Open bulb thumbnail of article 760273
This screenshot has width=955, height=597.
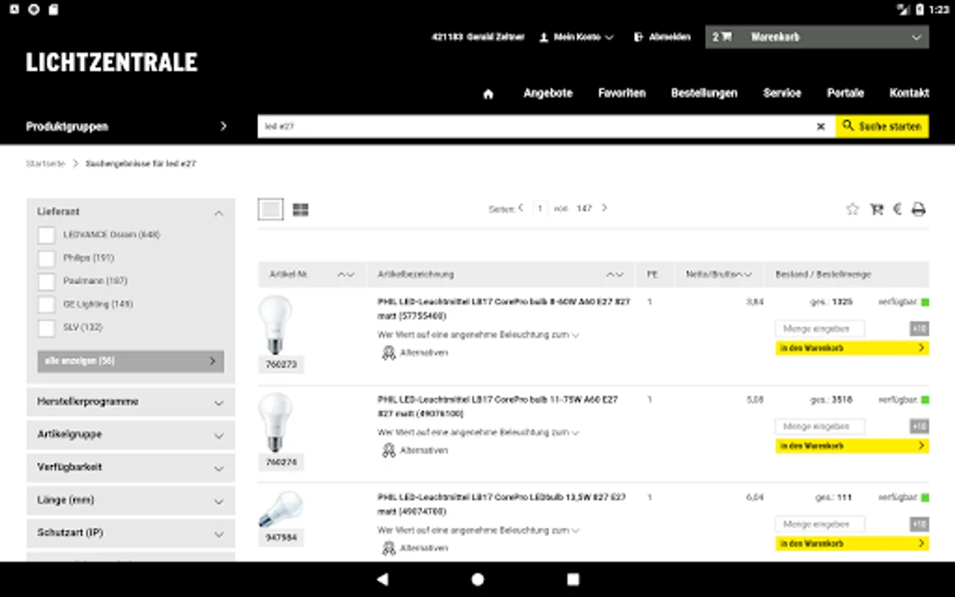click(x=275, y=325)
